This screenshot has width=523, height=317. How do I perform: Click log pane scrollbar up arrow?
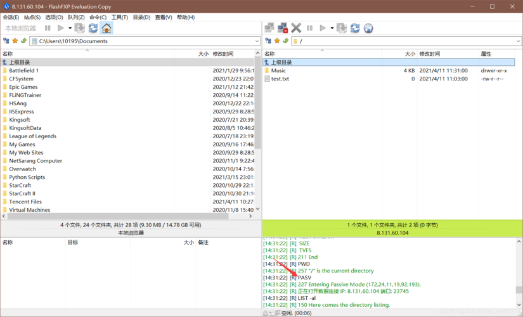pyautogui.click(x=519, y=242)
